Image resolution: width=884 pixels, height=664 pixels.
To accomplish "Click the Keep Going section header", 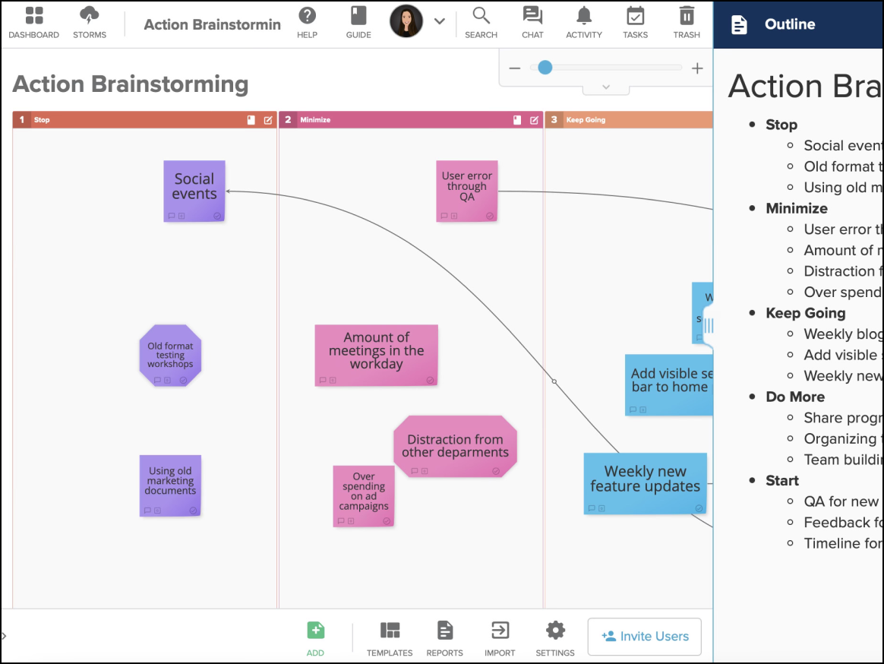I will [x=629, y=119].
